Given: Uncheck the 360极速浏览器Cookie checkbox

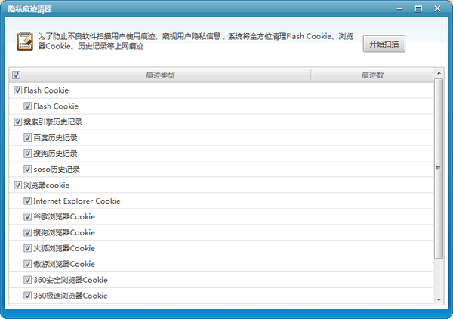Looking at the screenshot, I should pos(27,296).
